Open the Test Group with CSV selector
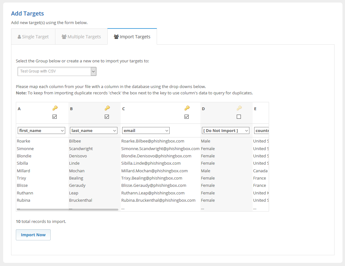Screen dimensions: 345x266 click(57, 72)
